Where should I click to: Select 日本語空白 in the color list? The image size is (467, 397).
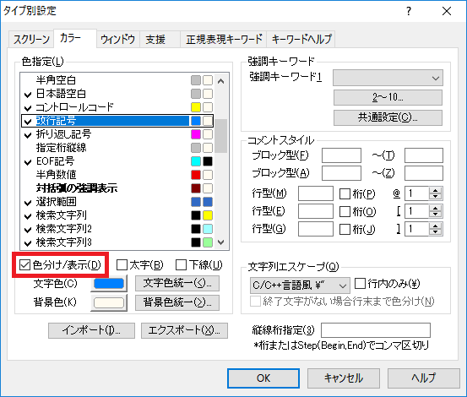tap(117, 94)
